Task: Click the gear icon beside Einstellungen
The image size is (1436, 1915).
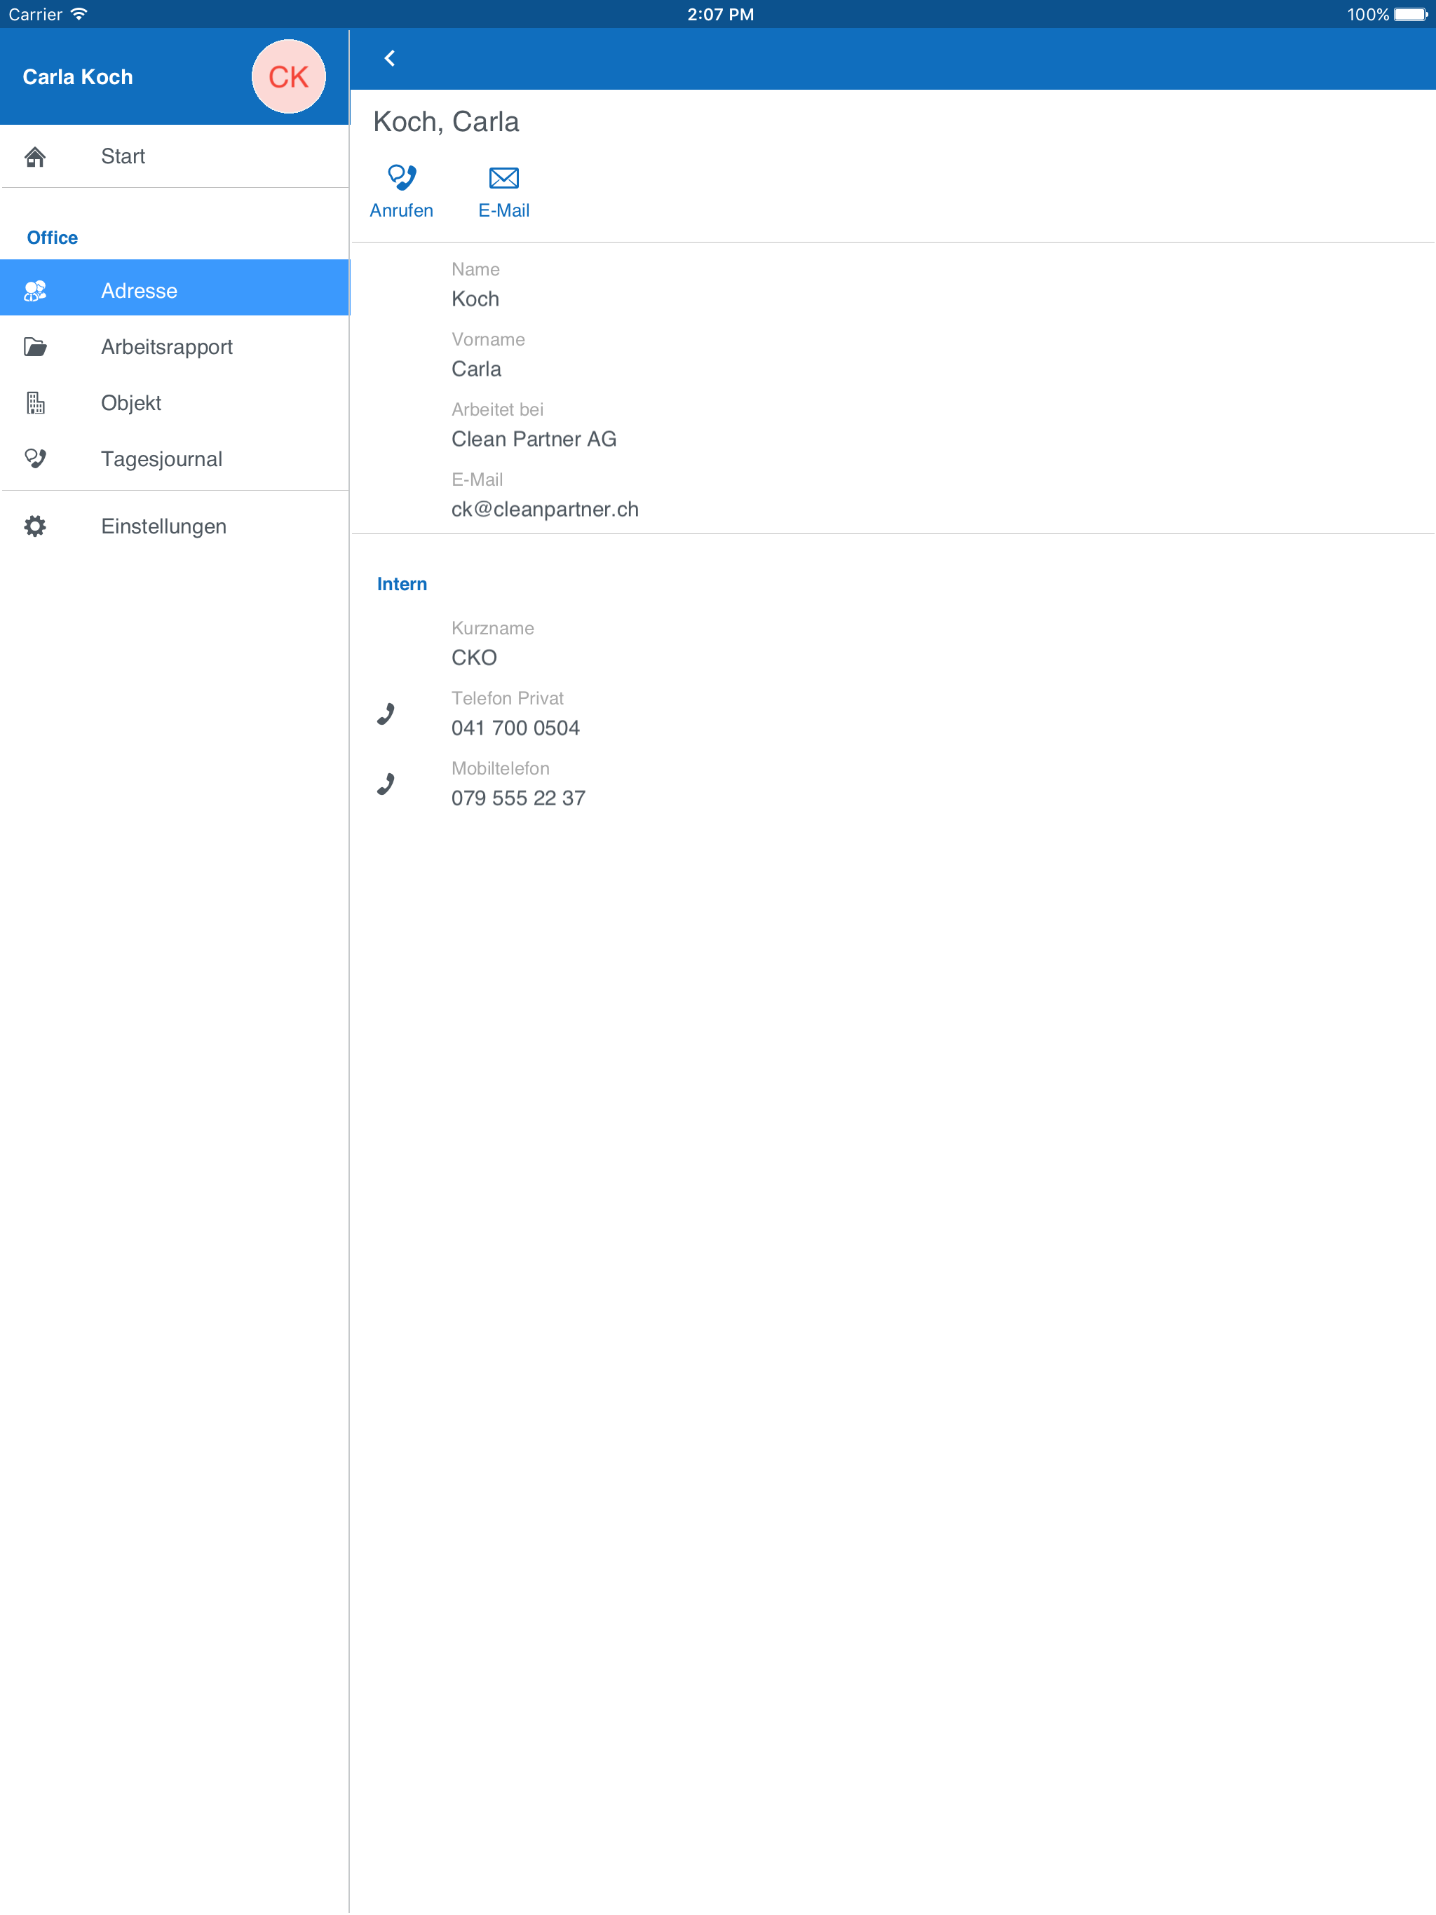Action: pyautogui.click(x=34, y=526)
